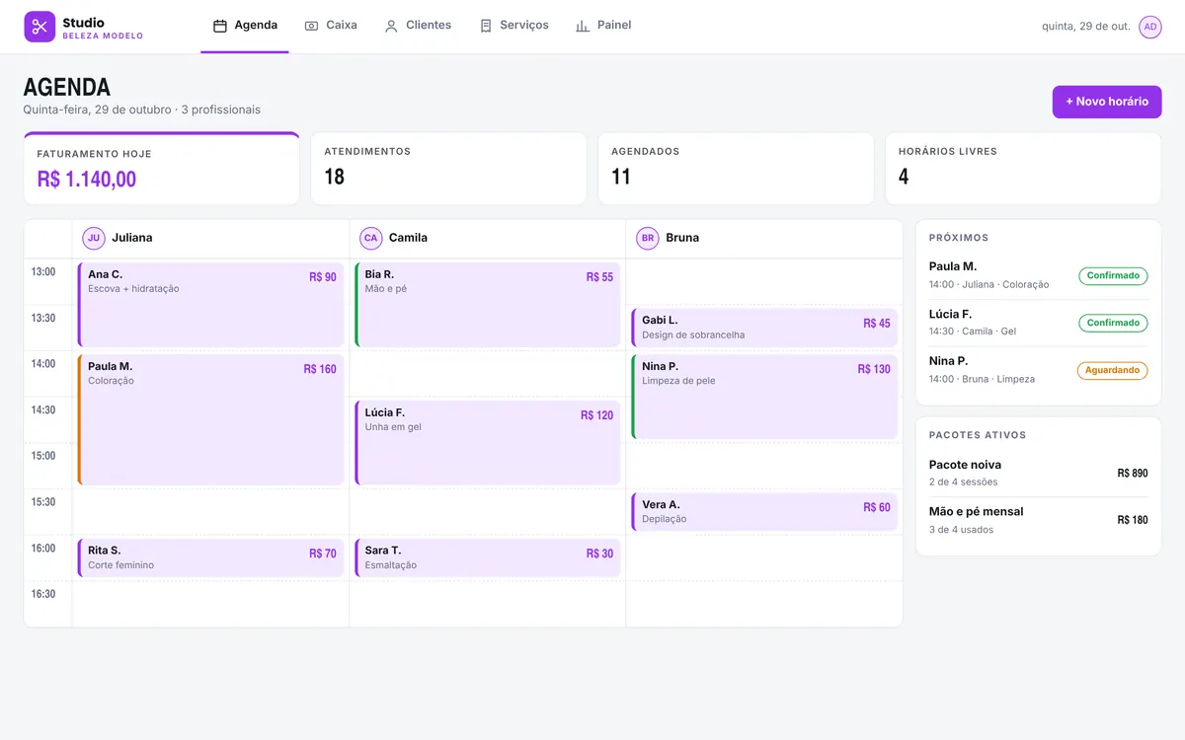Open Gabi L. design de sobrancelha appointment
The image size is (1185, 740).
pyautogui.click(x=765, y=328)
